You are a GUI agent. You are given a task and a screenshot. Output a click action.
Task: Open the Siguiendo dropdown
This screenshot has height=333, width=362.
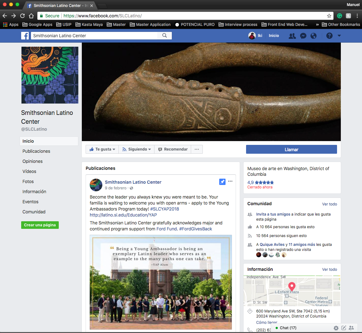[x=136, y=149]
